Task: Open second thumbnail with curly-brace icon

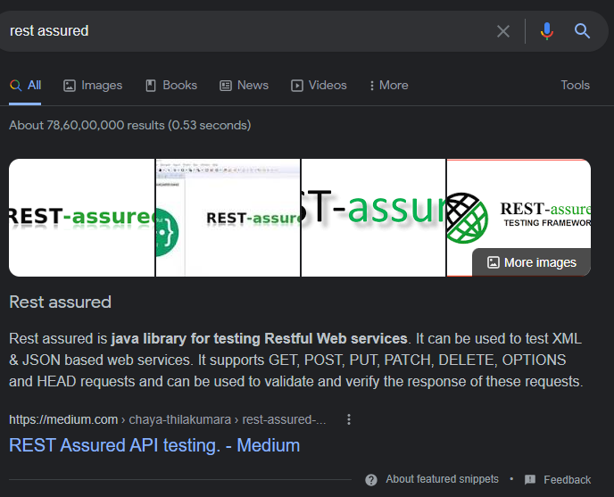Action: [228, 218]
